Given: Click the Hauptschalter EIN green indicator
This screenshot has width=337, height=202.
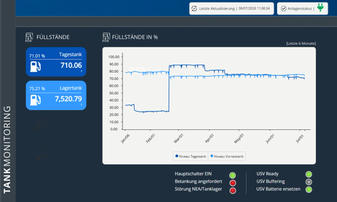Looking at the screenshot, I should click(233, 175).
